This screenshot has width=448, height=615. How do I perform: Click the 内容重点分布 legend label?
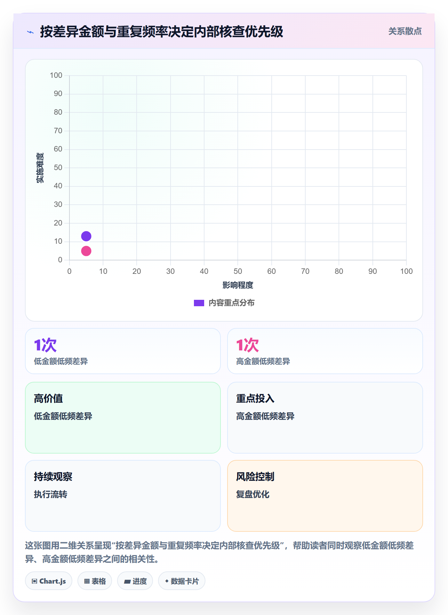[x=231, y=303]
